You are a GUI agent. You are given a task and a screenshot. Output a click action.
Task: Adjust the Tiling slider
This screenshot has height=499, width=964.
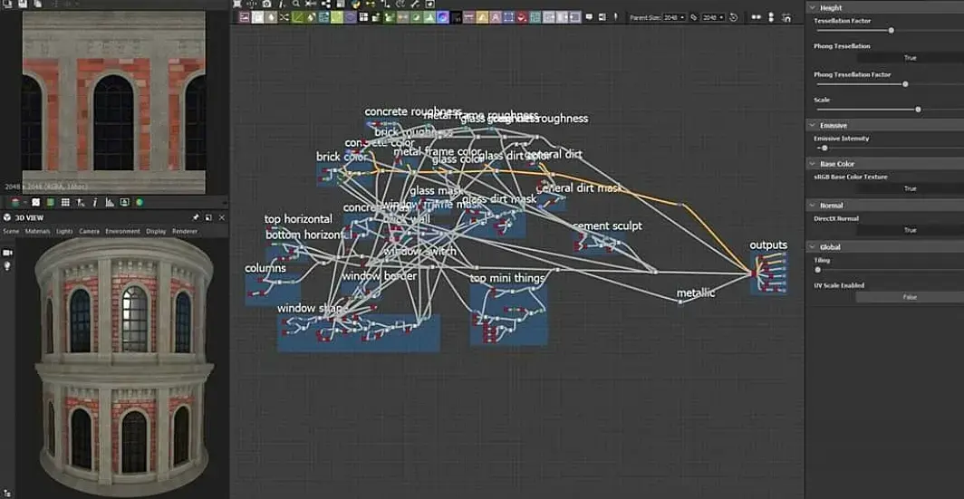817,270
